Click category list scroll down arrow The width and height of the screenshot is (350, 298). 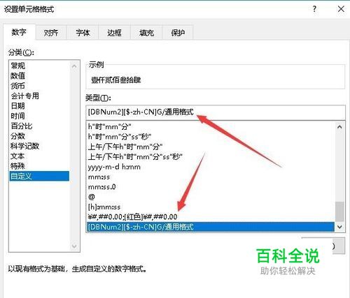click(x=74, y=246)
